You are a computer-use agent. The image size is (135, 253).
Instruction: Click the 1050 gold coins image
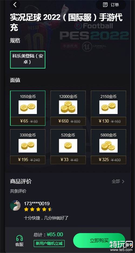click(x=28, y=107)
